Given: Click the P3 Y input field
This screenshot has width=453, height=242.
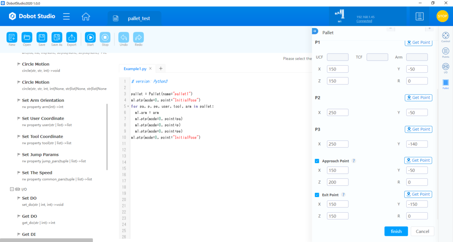Looking at the screenshot, I should [x=417, y=144].
